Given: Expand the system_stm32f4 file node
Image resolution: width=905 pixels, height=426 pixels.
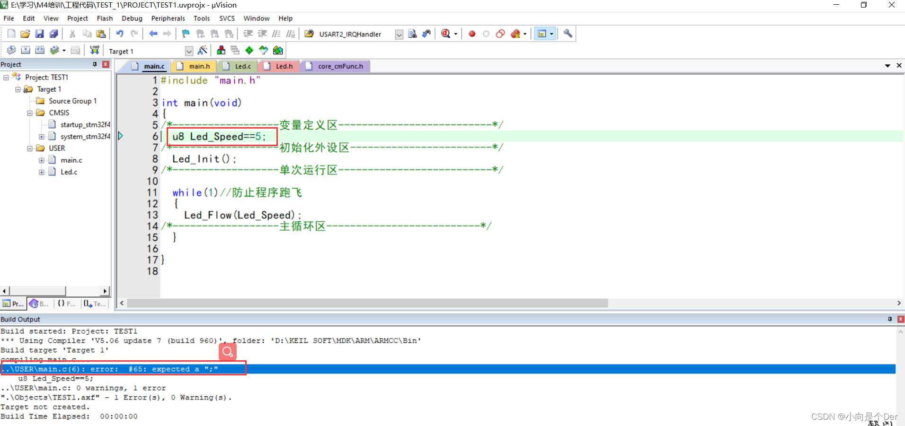Looking at the screenshot, I should click(x=42, y=137).
